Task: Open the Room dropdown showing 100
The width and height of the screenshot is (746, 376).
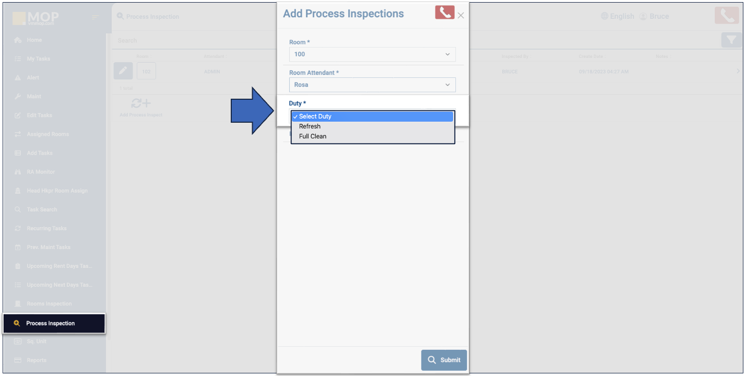Action: coord(372,54)
